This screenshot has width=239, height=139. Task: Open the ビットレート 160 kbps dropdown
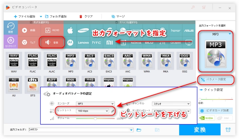click(93, 111)
